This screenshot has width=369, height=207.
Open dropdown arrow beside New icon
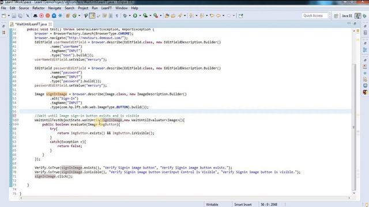click(9, 16)
